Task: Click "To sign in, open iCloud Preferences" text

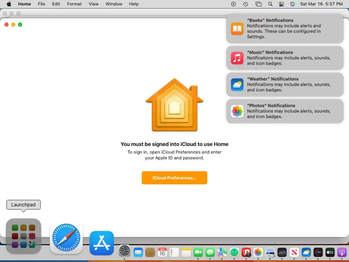Action: (x=174, y=155)
